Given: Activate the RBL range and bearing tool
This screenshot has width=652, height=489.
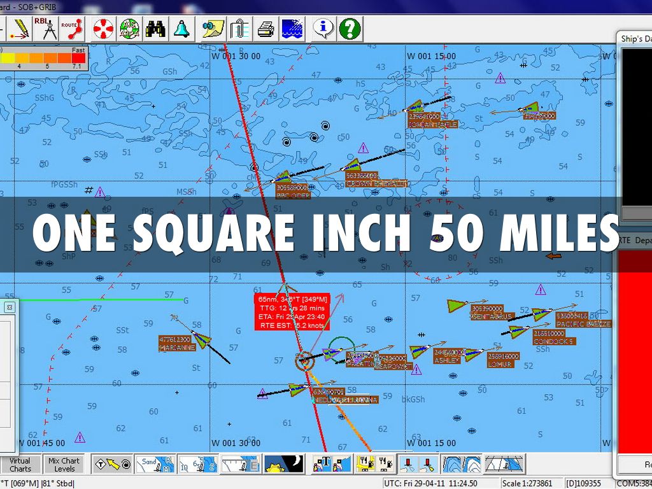Looking at the screenshot, I should [46, 29].
